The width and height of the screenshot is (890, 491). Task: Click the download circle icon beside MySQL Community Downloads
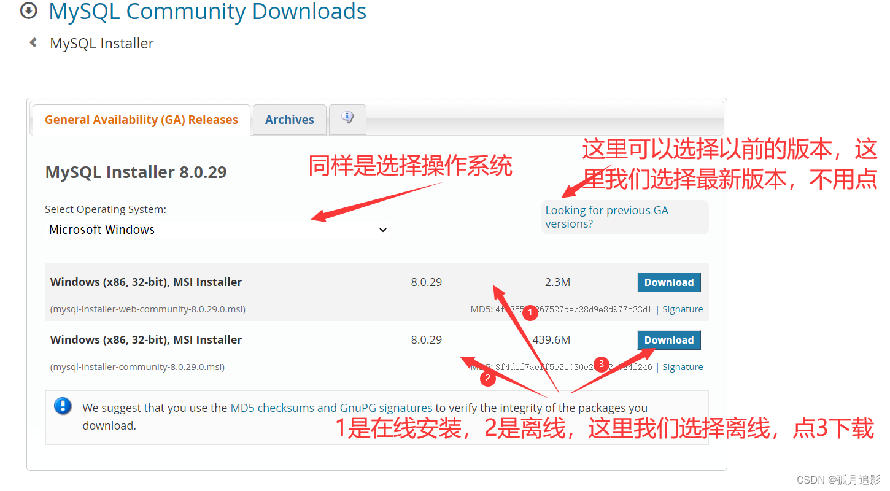tap(28, 10)
